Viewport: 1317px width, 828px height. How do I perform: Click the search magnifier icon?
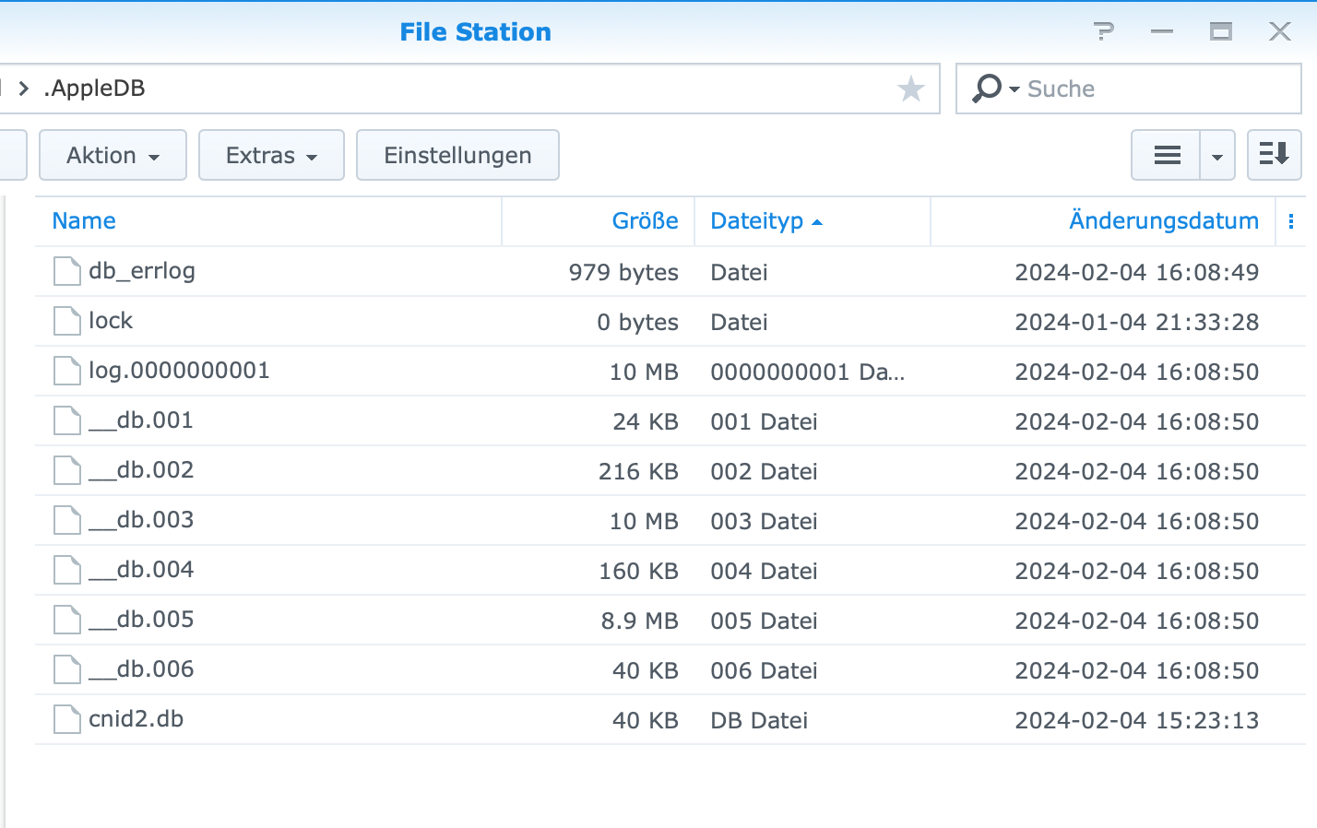tap(987, 89)
